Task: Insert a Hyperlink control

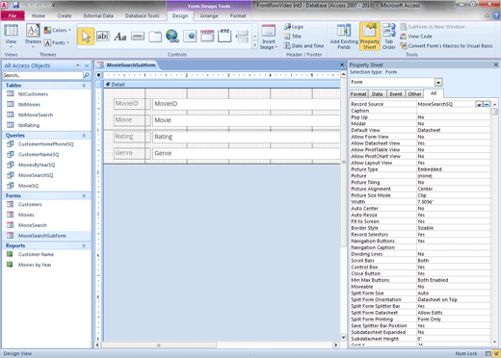Action: 172,37
